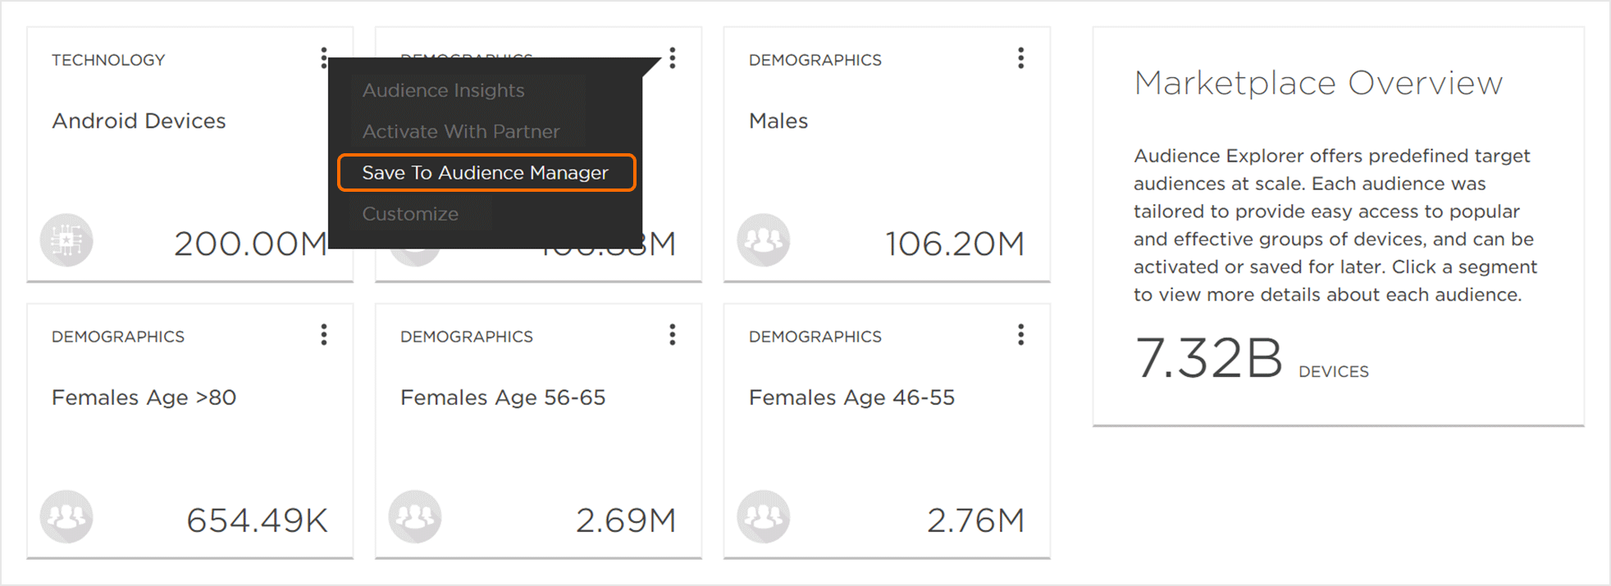Click the chip icon on the Android Devices card
This screenshot has width=1611, height=586.
pos(66,240)
